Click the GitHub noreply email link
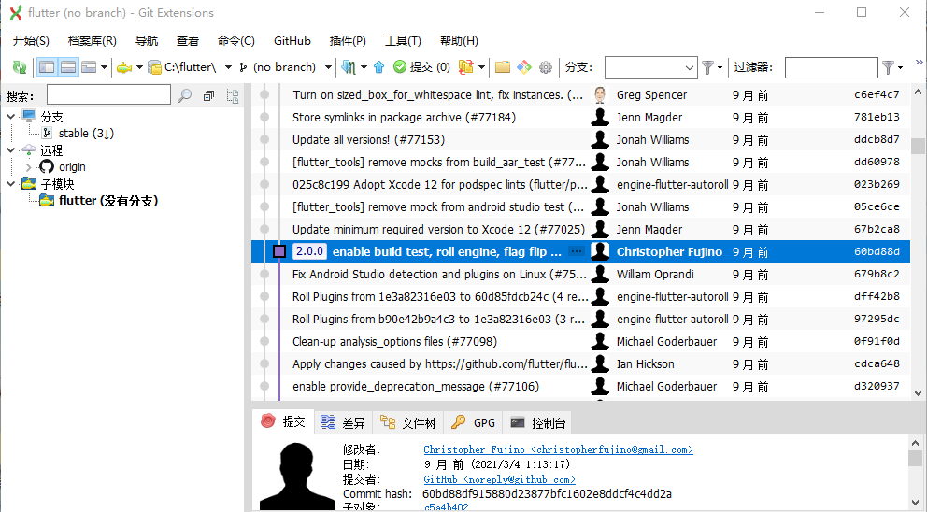 tap(500, 479)
